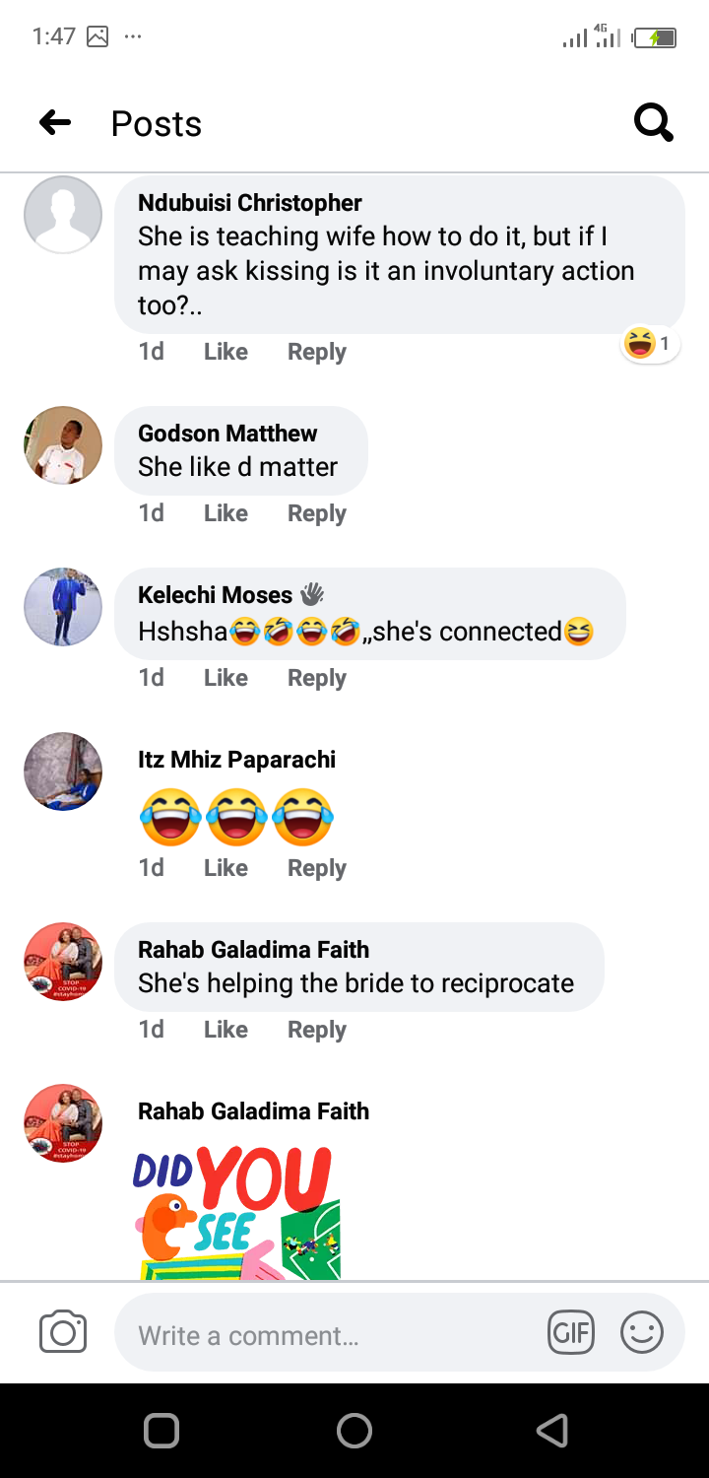Reply to Itz Mhiz Paparachi's emoji comment

(x=316, y=868)
